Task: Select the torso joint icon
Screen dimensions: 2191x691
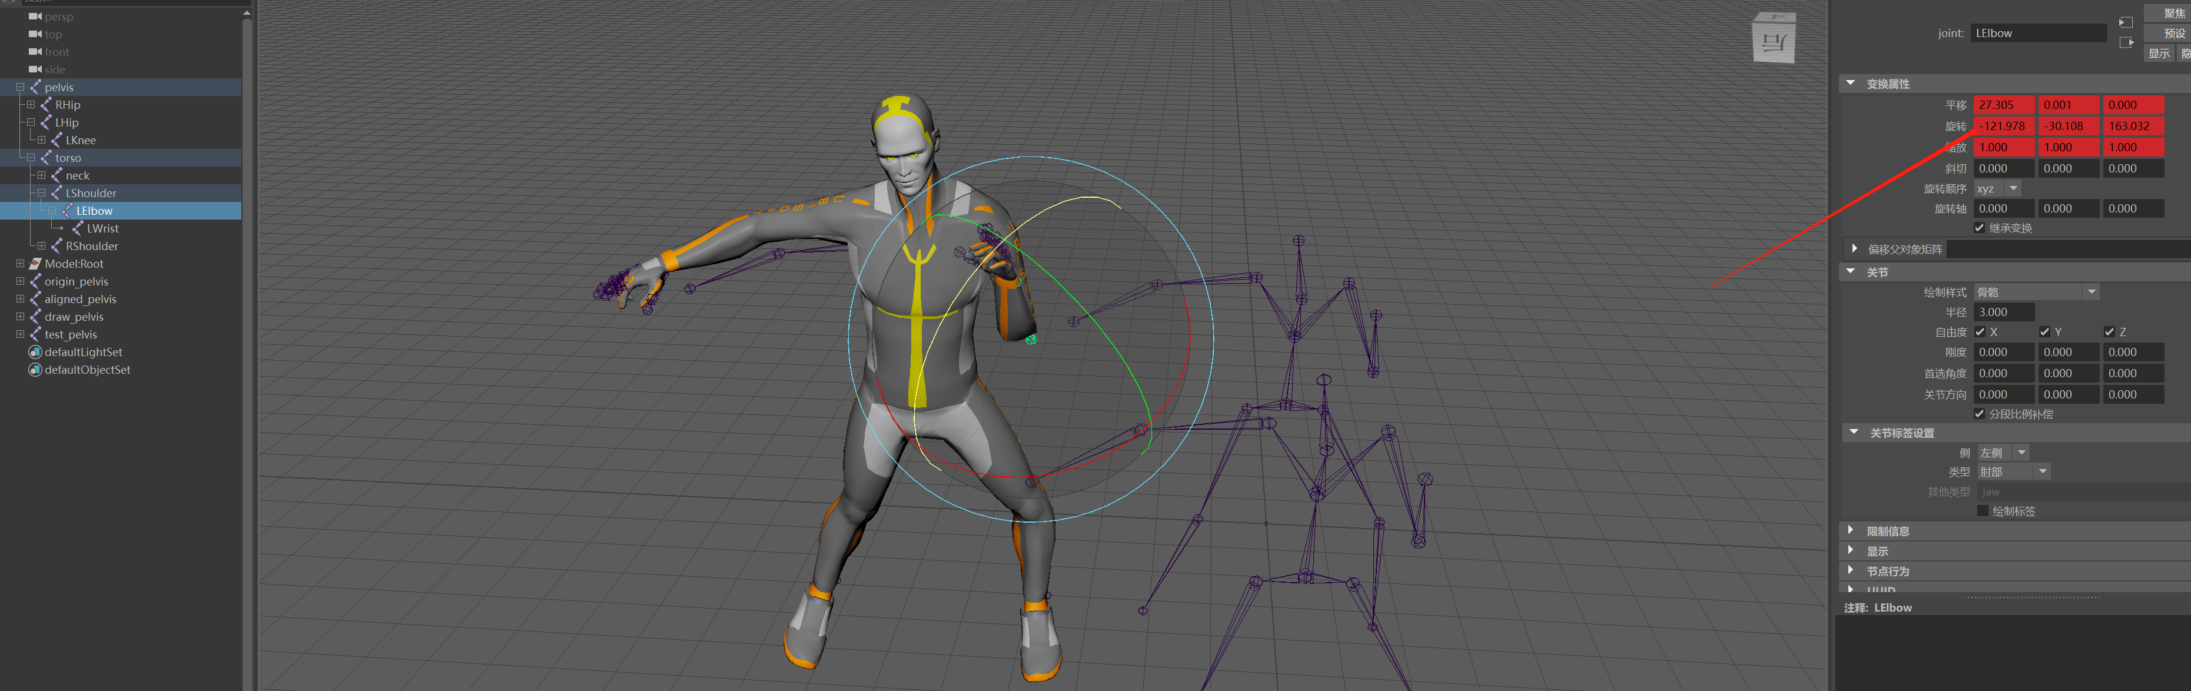Action: click(47, 157)
